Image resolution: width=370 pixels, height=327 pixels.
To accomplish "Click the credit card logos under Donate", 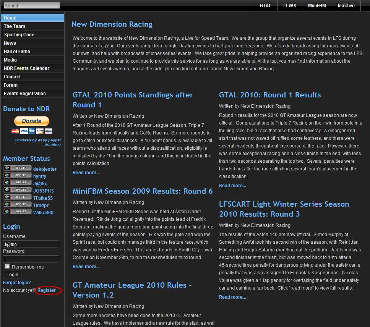I will [32, 131].
